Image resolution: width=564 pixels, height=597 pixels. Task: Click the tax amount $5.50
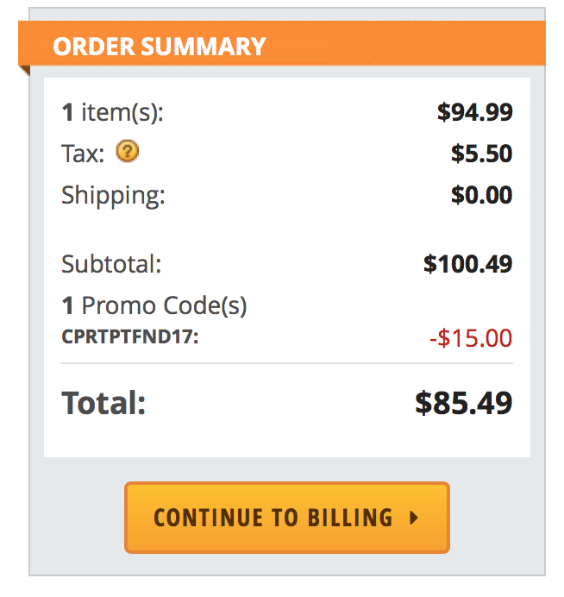tap(481, 154)
